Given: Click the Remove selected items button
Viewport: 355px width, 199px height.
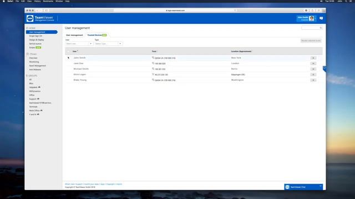Looking at the screenshot, I should [x=311, y=40].
